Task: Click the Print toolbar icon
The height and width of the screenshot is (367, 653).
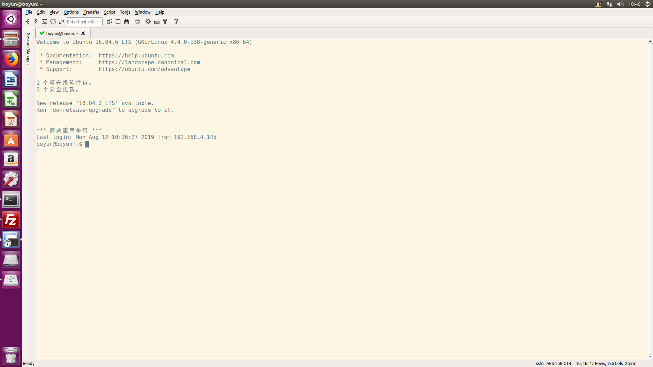Action: click(137, 21)
